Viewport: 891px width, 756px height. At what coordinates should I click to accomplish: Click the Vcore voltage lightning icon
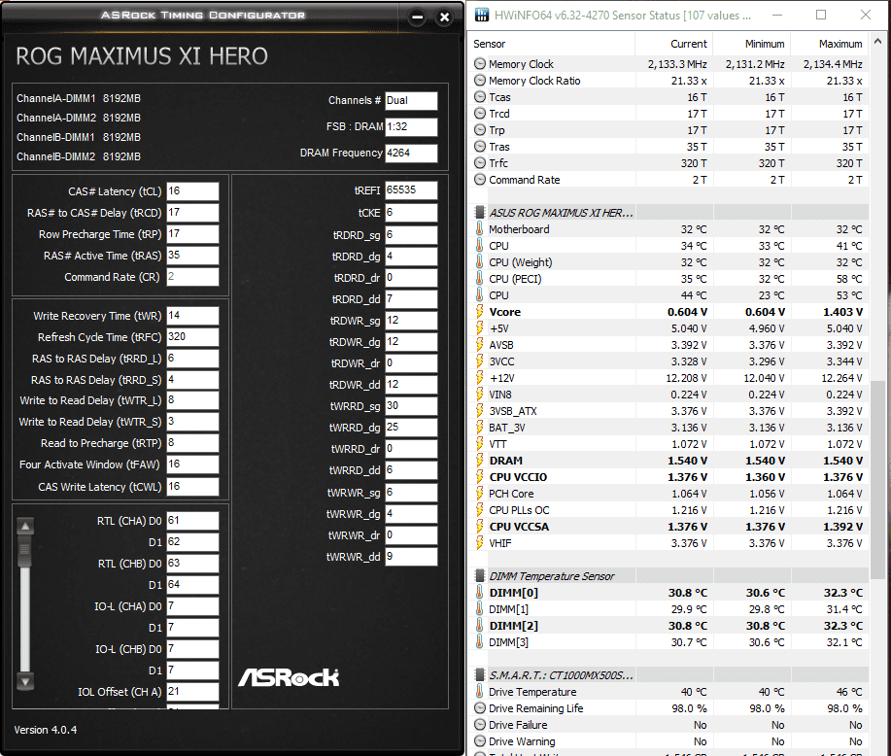click(x=480, y=312)
